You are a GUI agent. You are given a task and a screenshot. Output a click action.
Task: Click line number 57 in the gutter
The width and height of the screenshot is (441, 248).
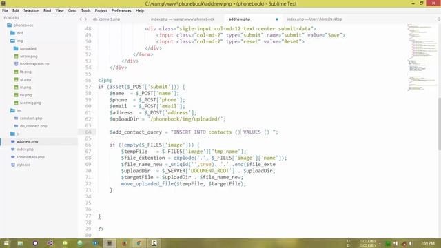coord(88,87)
